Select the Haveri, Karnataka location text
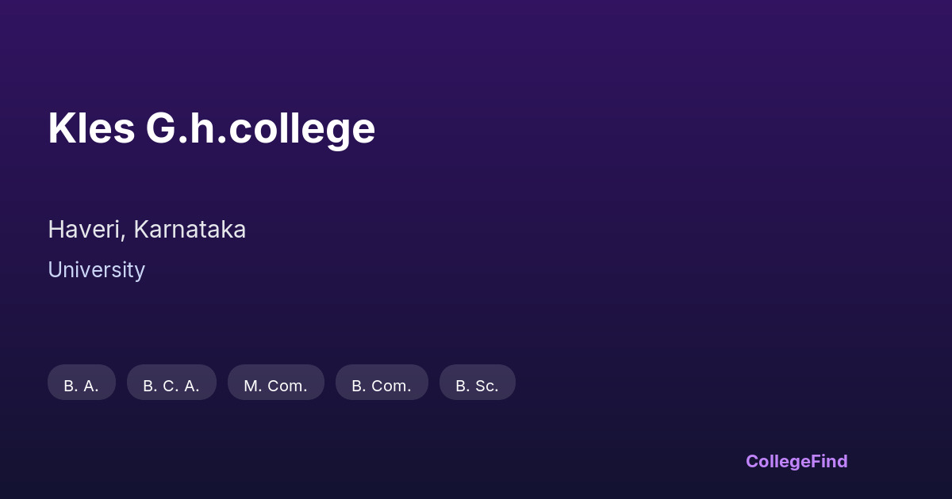Image resolution: width=952 pixels, height=499 pixels. (147, 230)
